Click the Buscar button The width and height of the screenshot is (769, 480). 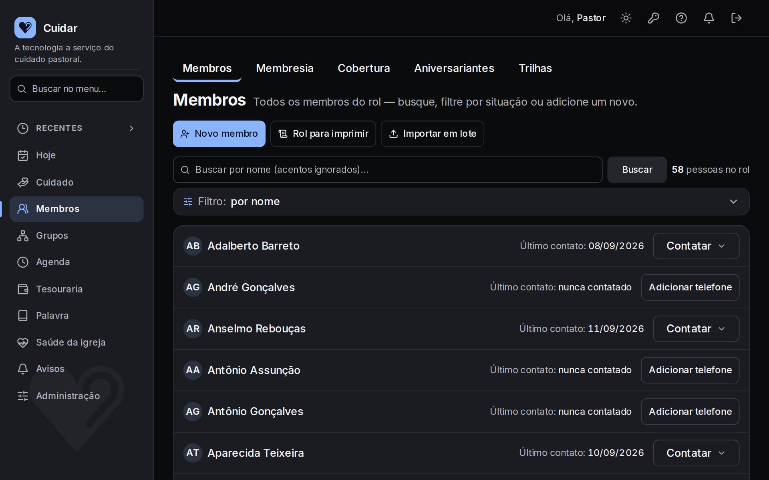click(x=637, y=170)
